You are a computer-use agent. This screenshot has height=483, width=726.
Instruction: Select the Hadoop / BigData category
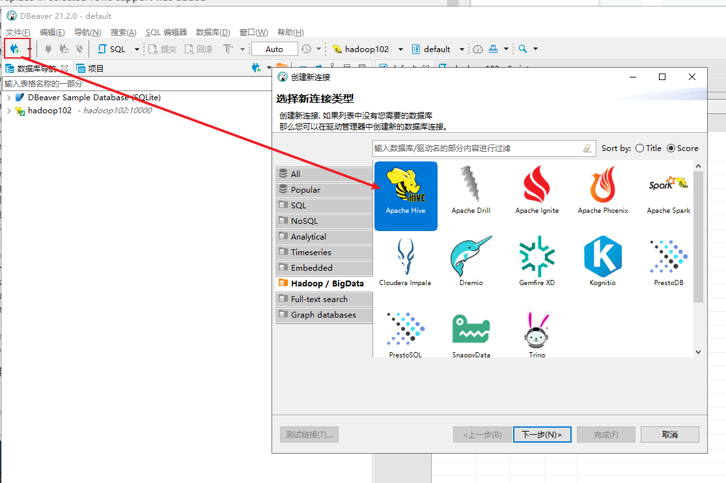point(324,283)
